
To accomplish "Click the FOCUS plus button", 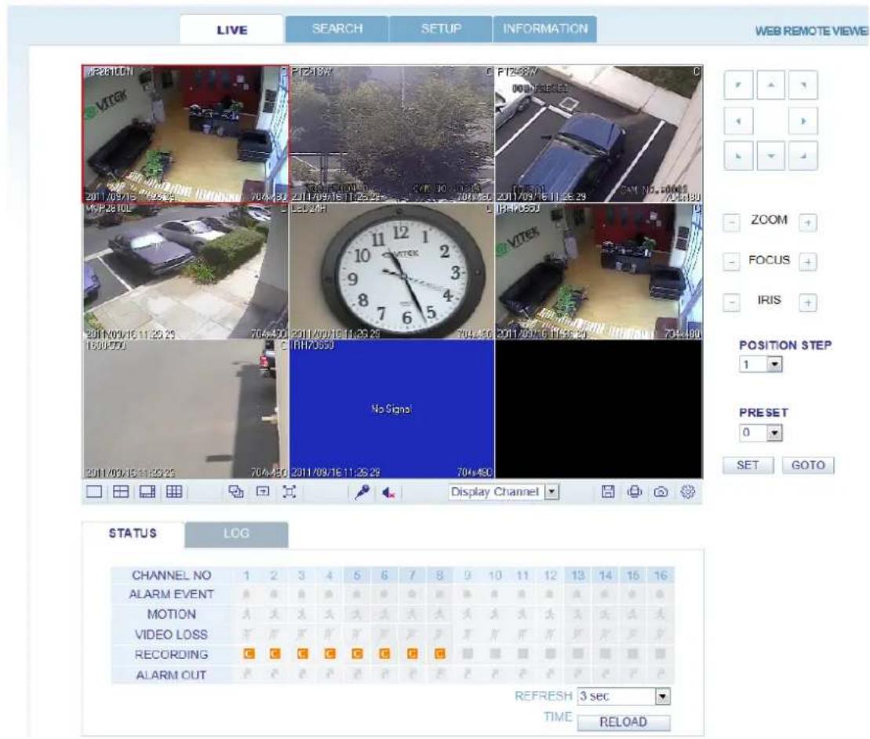I will coord(808,262).
